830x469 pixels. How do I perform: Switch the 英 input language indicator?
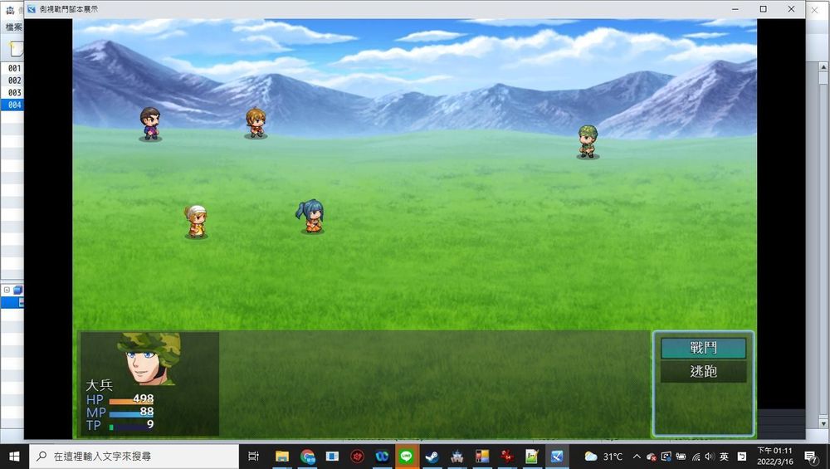[x=724, y=457]
